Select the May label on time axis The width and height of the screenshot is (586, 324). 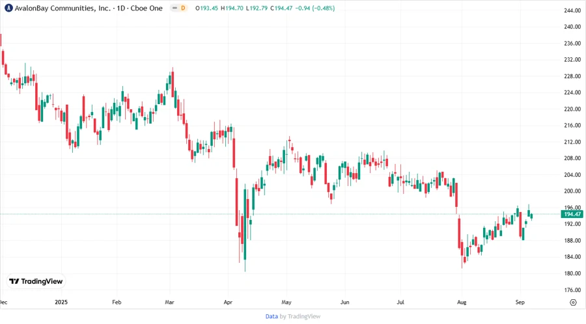click(286, 302)
